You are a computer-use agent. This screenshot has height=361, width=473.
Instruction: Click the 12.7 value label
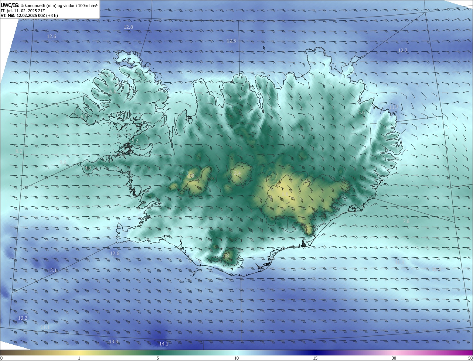pos(403,50)
